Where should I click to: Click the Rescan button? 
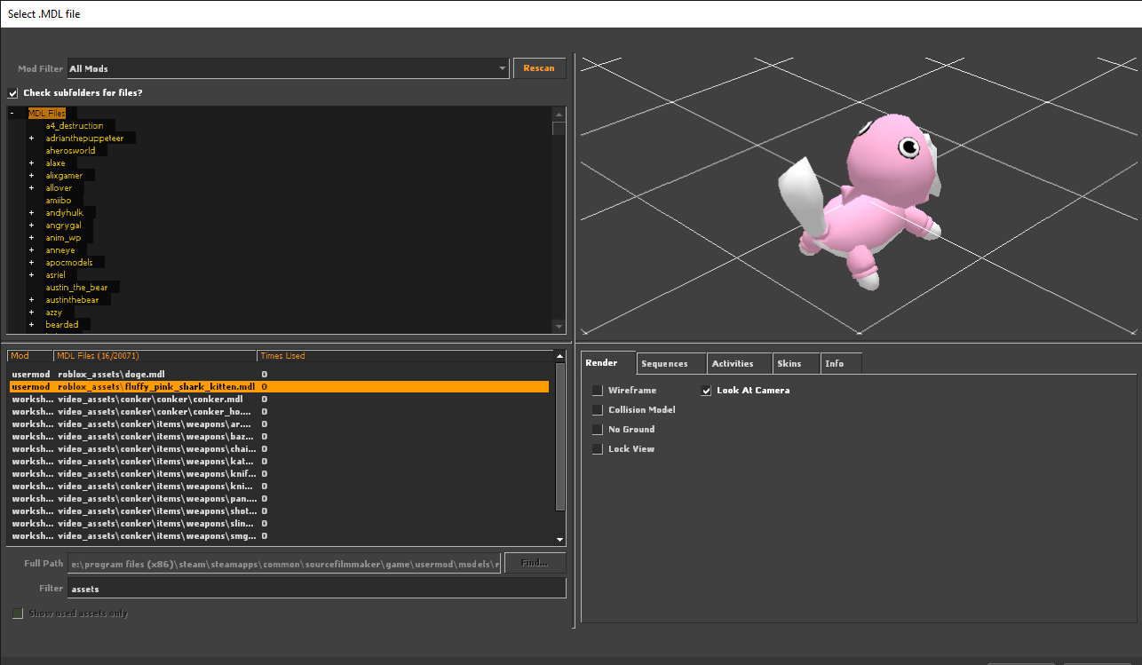(x=539, y=68)
